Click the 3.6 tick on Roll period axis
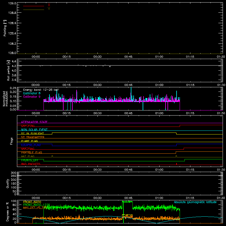Image resolution: width=226 pixels, height=226 pixels. click(14, 80)
